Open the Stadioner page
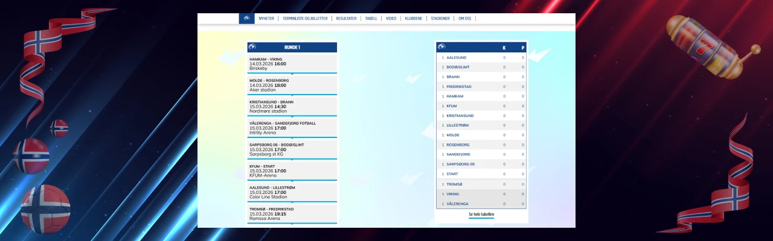 pos(440,19)
